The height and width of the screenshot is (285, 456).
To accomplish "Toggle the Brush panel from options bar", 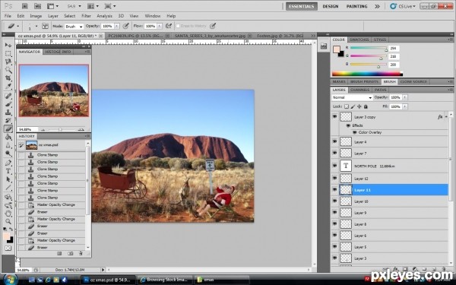I will point(45,26).
